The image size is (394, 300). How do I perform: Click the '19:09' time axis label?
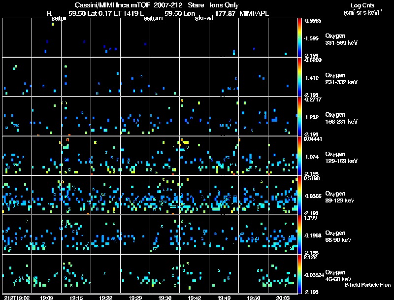click(46, 298)
